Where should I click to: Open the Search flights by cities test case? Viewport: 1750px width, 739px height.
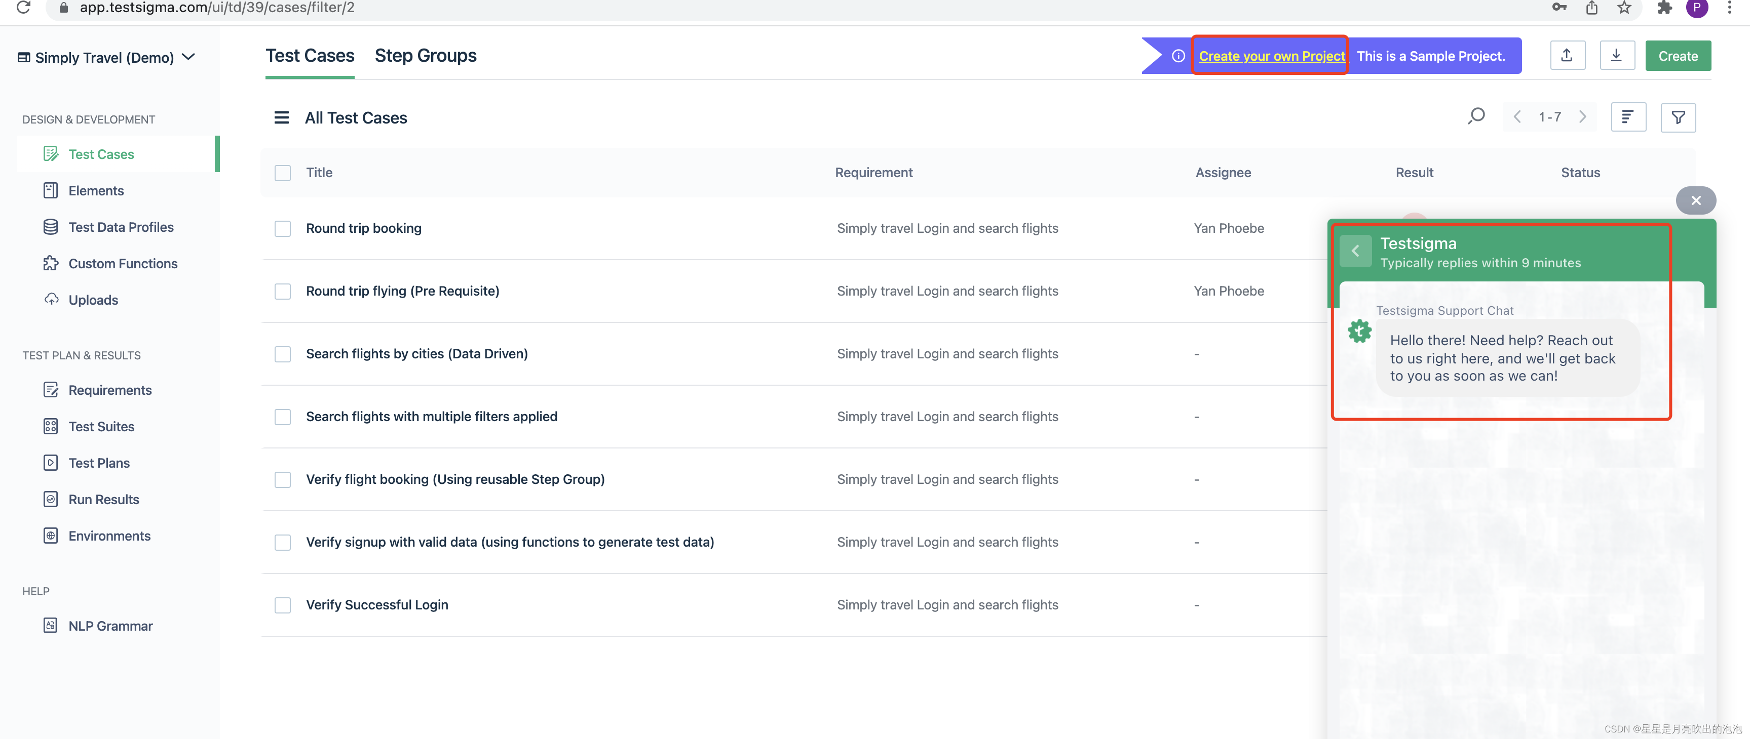click(416, 353)
